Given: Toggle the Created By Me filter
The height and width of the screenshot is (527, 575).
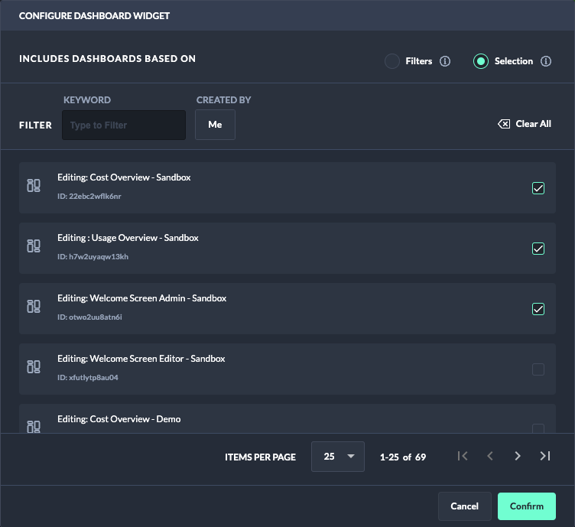Looking at the screenshot, I should [215, 125].
